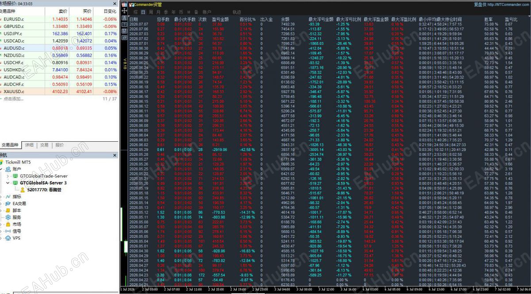
Task: Select the XAUUSD.c symbol row
Action: (x=59, y=92)
